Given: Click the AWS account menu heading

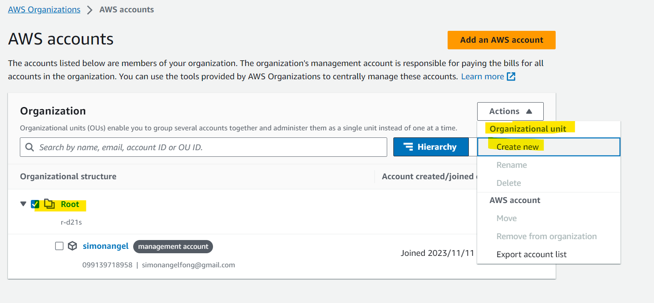Looking at the screenshot, I should click(515, 200).
